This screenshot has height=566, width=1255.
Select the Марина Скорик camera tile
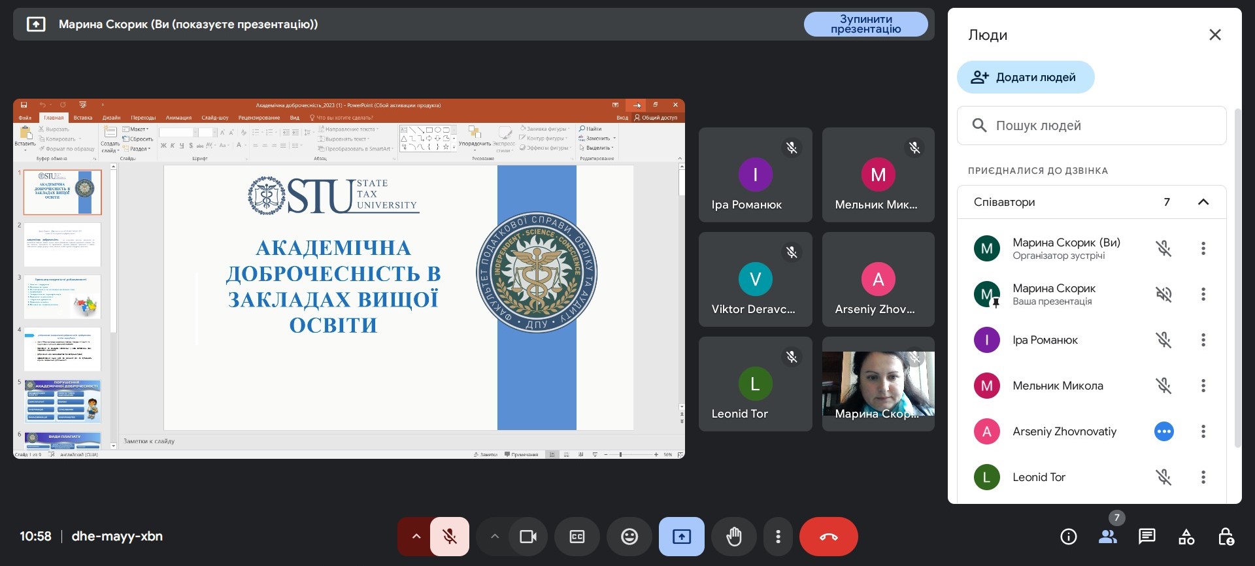click(878, 384)
